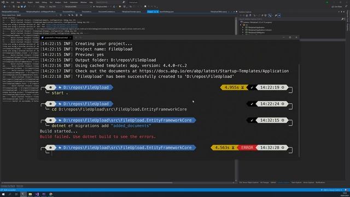The image size is (350, 197).
Task: Open the Show output from Build dropdown
Action: click(37, 15)
